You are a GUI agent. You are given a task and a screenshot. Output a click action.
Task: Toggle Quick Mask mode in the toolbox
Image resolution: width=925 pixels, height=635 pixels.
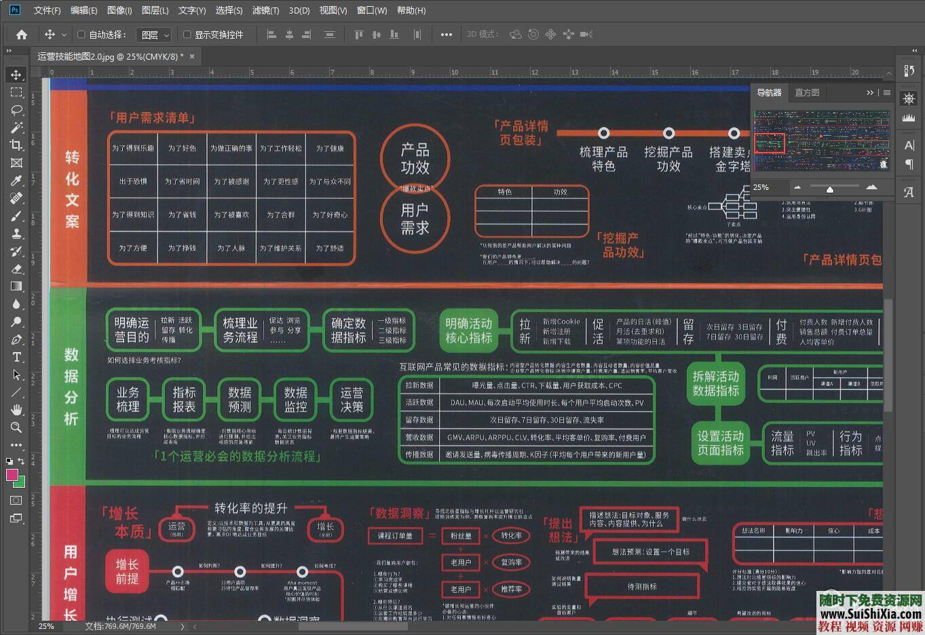[16, 501]
